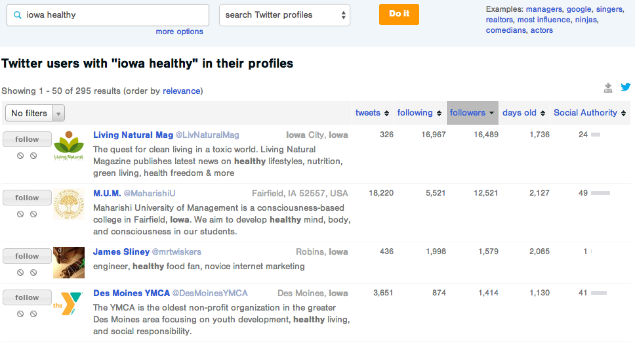This screenshot has width=635, height=346.
Task: Click second block icon under M.U.M. follow button
Action: click(x=33, y=214)
